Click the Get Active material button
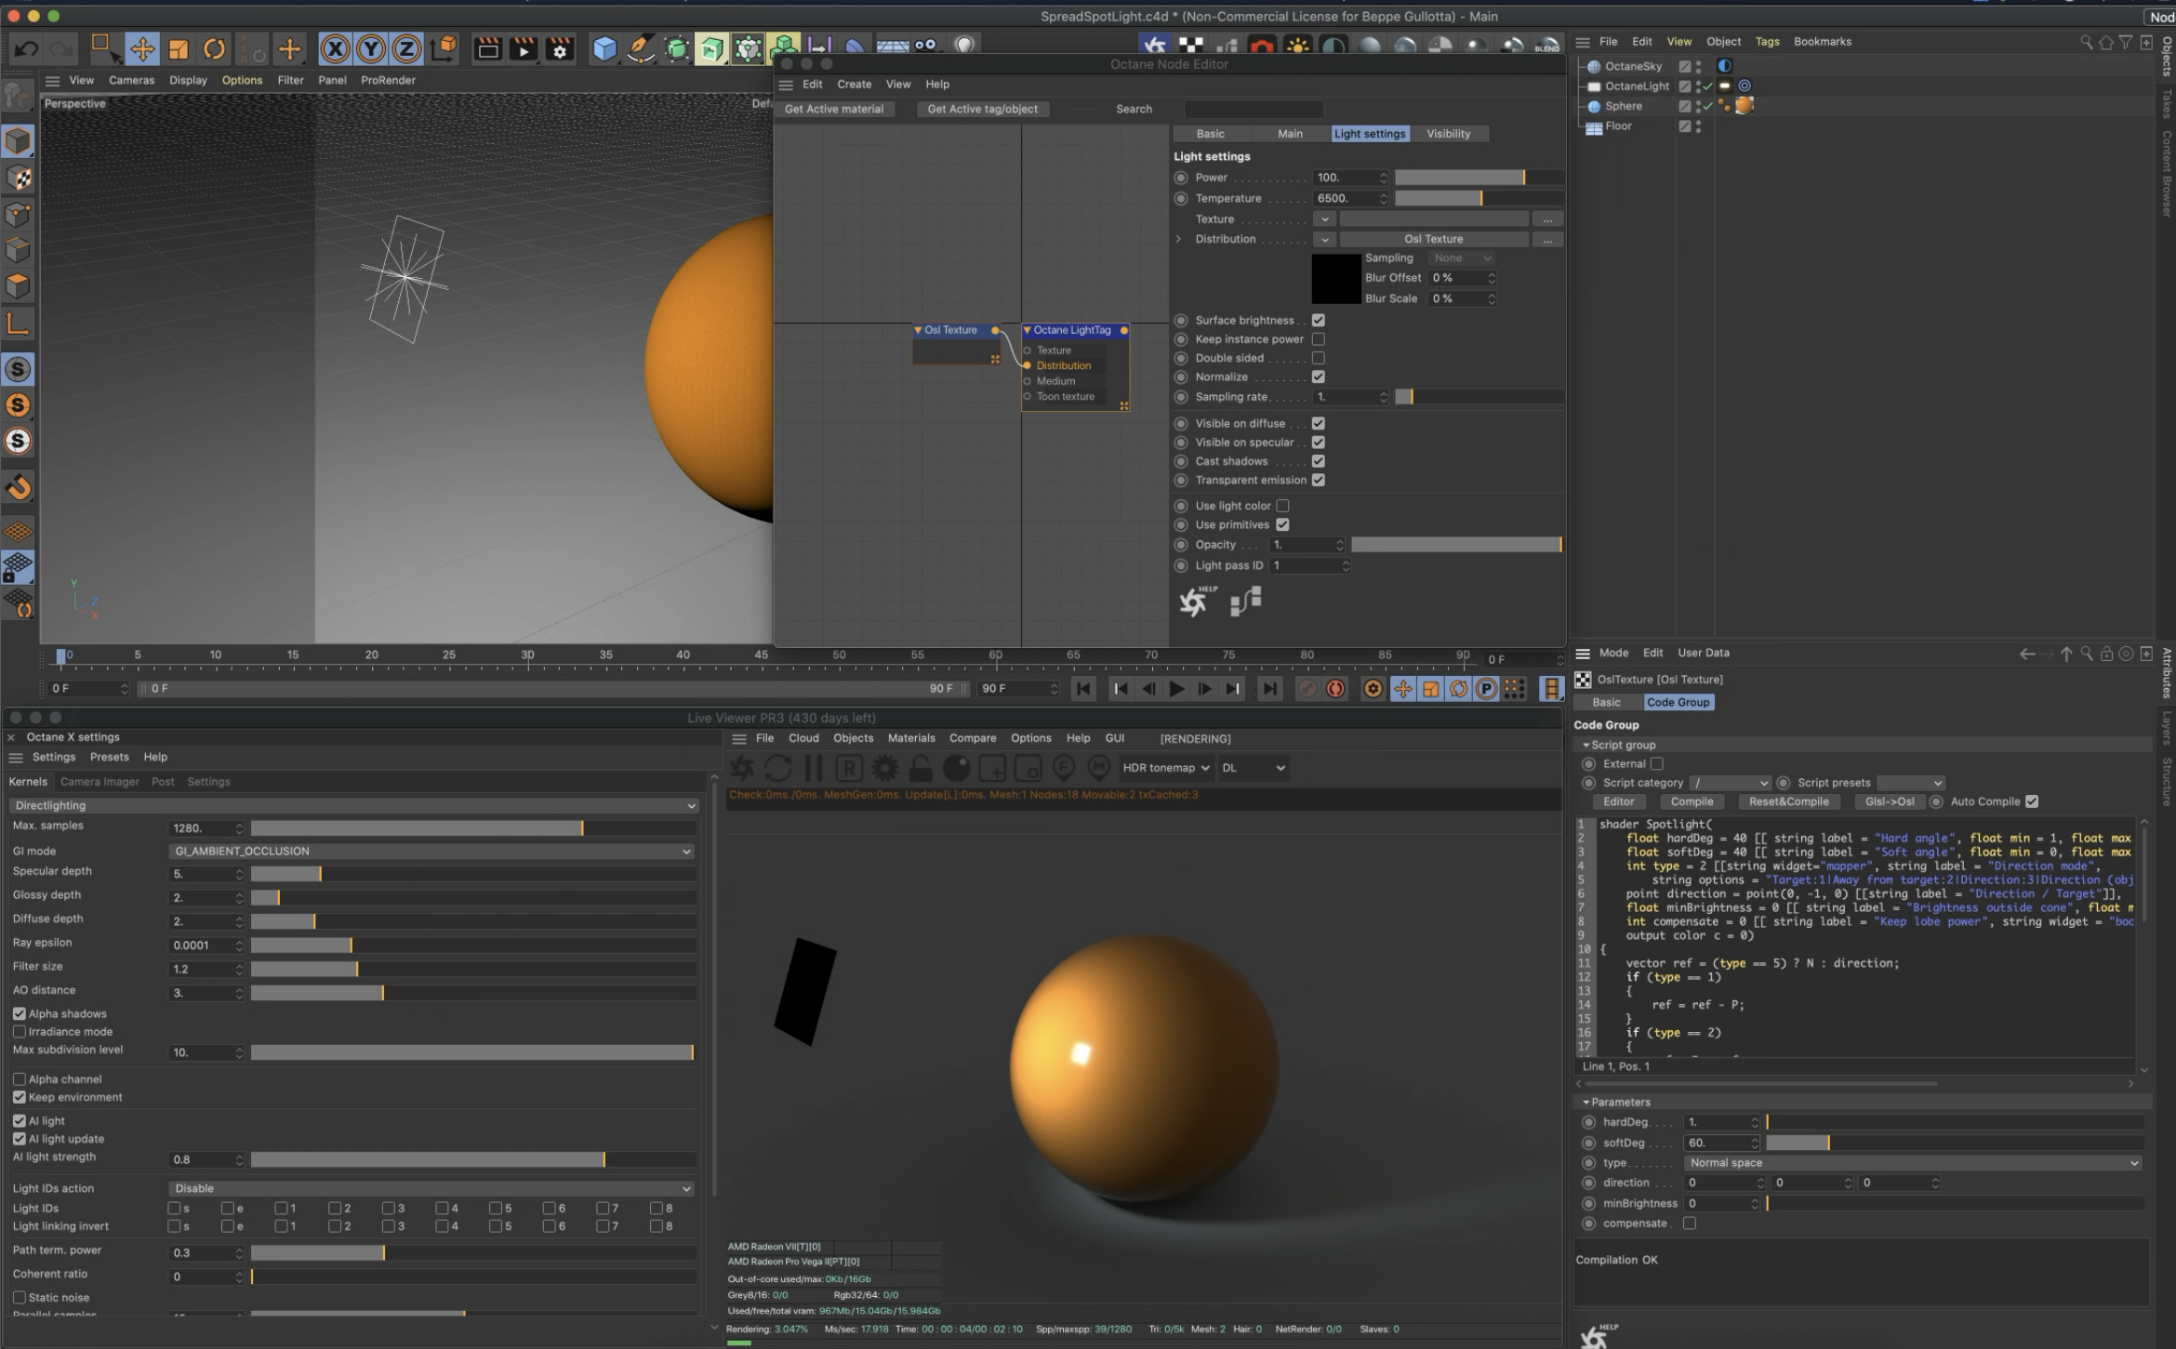Viewport: 2176px width, 1349px height. coord(834,109)
